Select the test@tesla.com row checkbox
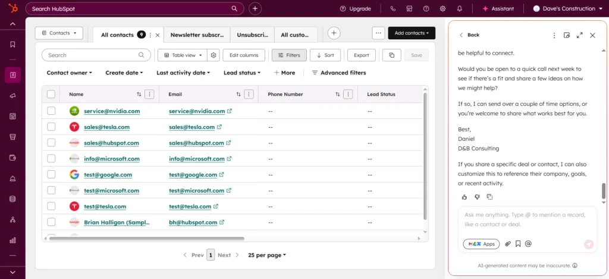 click(x=51, y=206)
